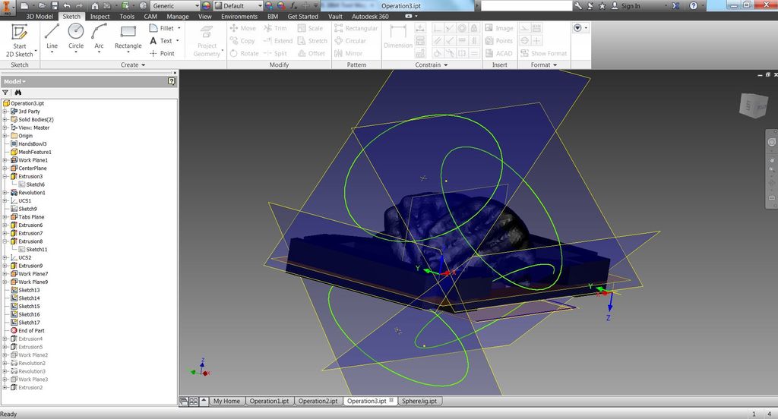Image resolution: width=778 pixels, height=419 pixels.
Task: Open the Model browser dropdown header
Action: [x=15, y=81]
